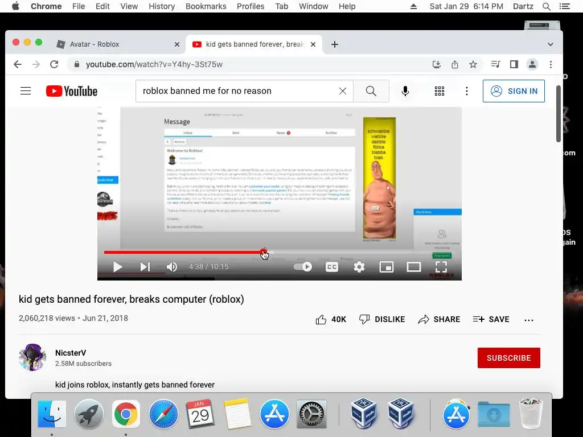This screenshot has width=583, height=437.
Task: Go forward in Chrome
Action: pos(36,64)
